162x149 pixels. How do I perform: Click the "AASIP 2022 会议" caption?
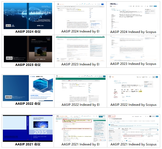point(28,104)
